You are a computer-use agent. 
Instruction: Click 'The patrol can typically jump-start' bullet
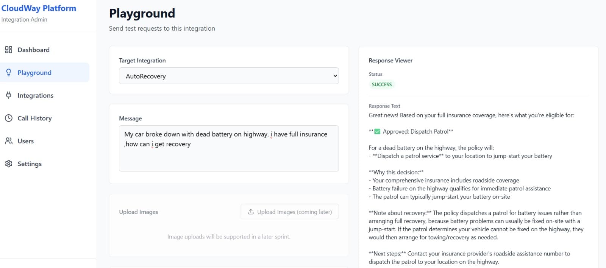pos(439,197)
